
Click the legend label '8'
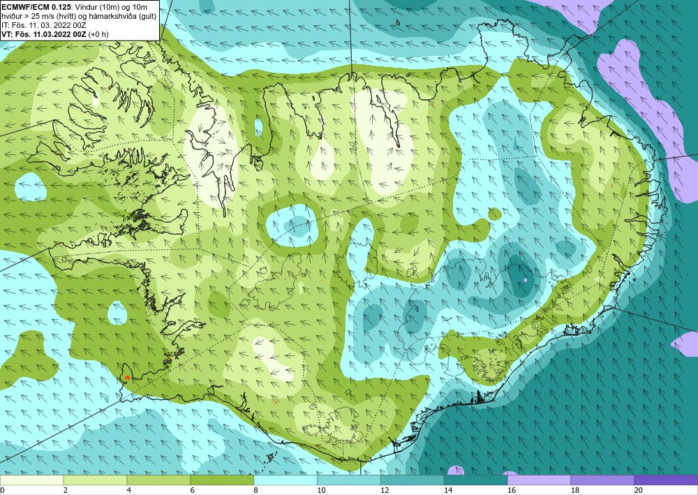256,491
